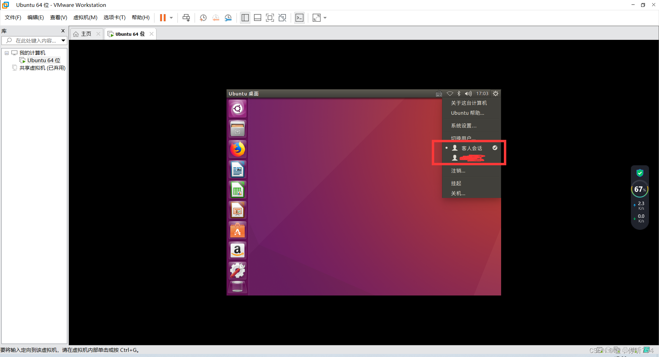Open the 编辑(E) menu
This screenshot has height=357, width=659.
pyautogui.click(x=35, y=18)
